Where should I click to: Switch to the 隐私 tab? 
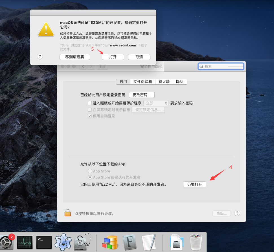180,82
